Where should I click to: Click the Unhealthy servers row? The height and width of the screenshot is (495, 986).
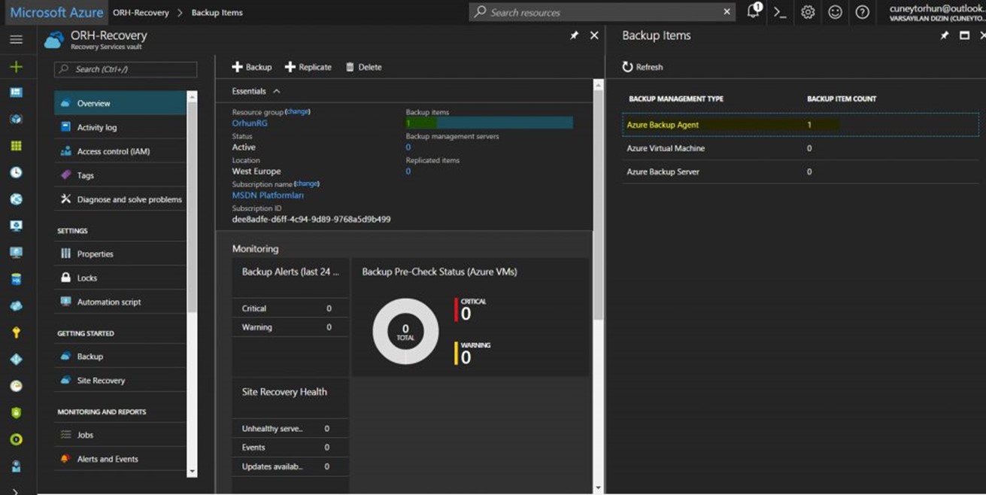pyautogui.click(x=290, y=429)
